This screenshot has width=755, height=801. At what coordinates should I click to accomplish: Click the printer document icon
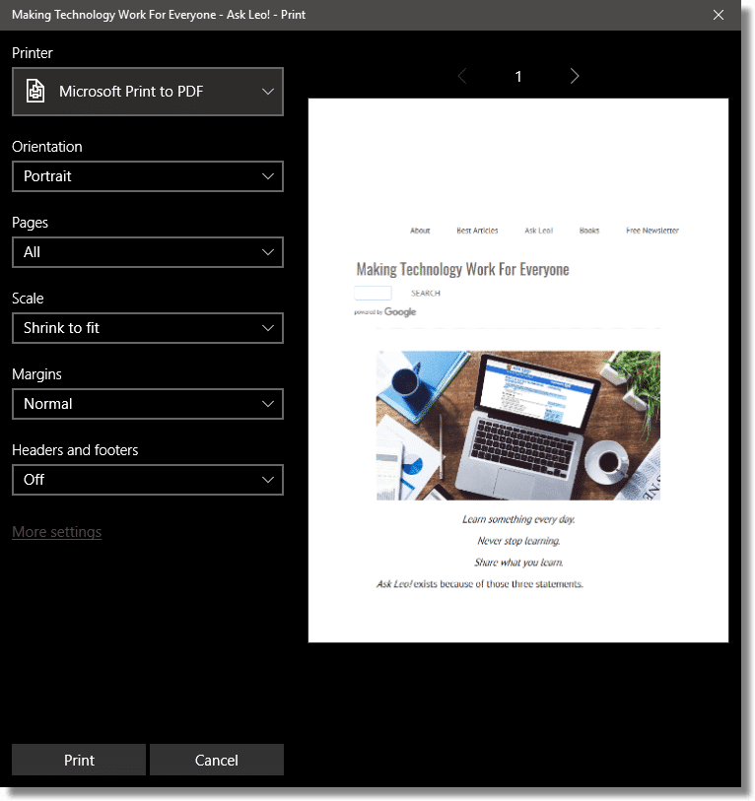(35, 92)
